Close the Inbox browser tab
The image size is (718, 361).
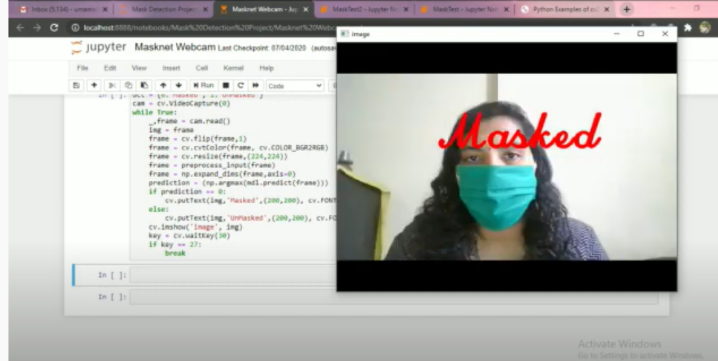[105, 9]
